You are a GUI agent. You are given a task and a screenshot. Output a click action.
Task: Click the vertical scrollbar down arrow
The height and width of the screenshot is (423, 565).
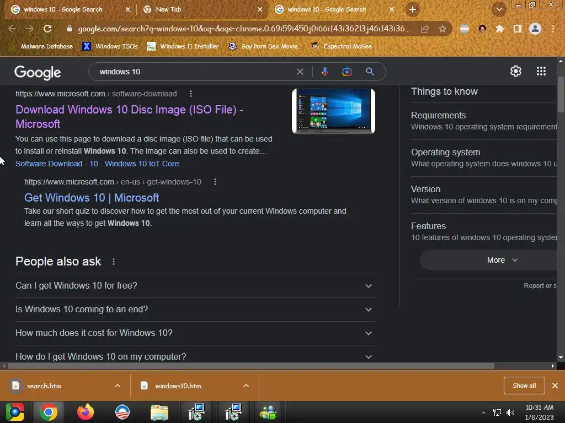pyautogui.click(x=561, y=357)
